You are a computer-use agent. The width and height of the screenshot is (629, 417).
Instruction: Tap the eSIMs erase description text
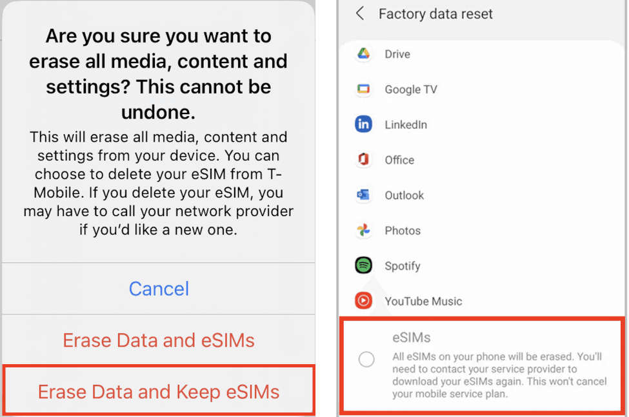[499, 375]
